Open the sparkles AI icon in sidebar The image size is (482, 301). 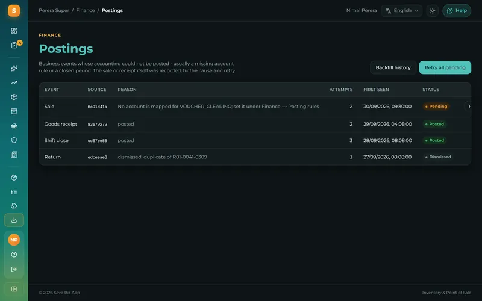click(14, 68)
